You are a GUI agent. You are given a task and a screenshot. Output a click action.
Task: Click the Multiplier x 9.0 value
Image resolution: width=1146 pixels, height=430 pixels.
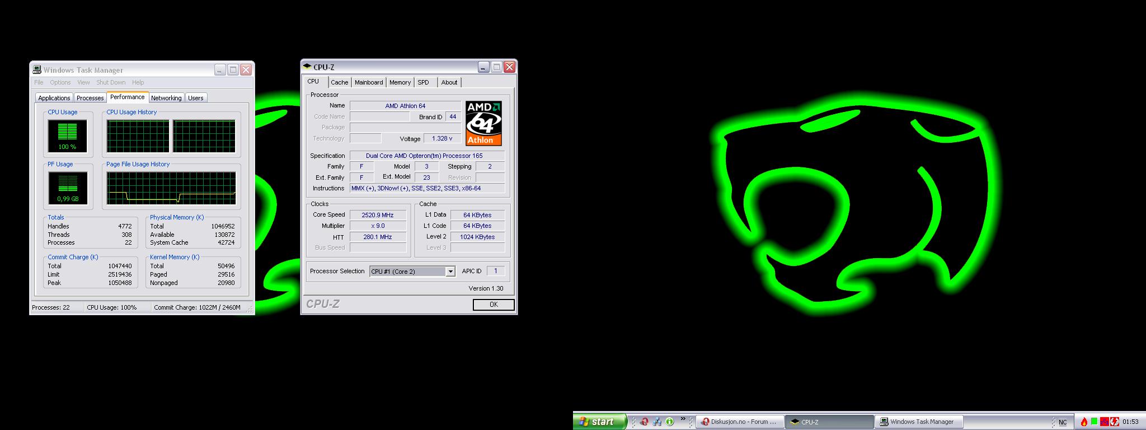[378, 226]
